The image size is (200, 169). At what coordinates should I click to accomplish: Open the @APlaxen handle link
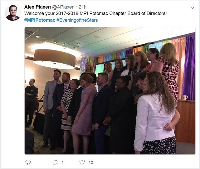tap(63, 7)
